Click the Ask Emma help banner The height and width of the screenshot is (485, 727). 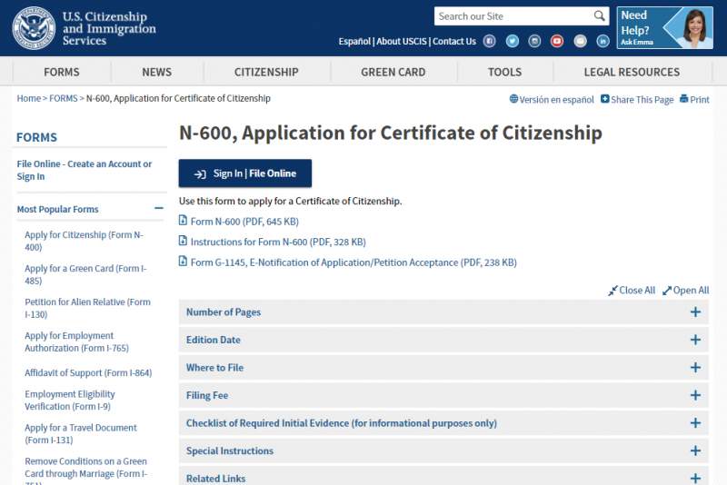click(x=664, y=28)
